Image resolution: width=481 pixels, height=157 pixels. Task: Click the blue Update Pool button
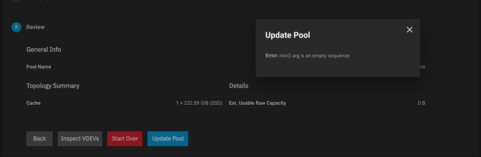pos(168,139)
